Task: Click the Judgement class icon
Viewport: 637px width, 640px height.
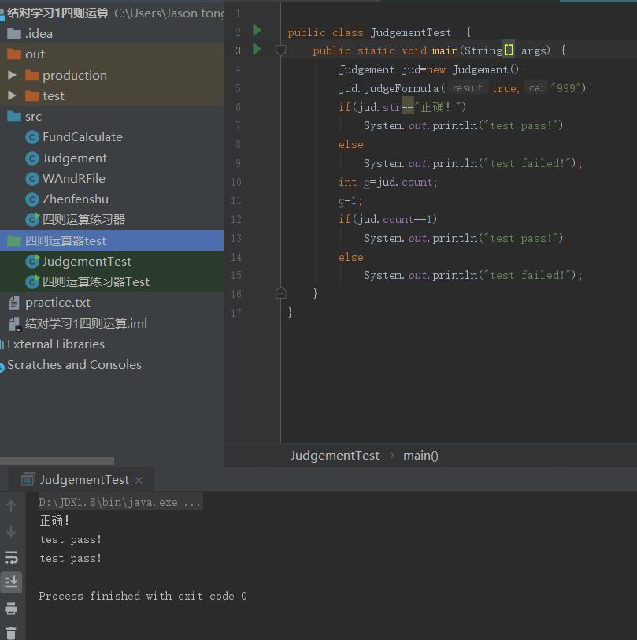Action: click(32, 158)
